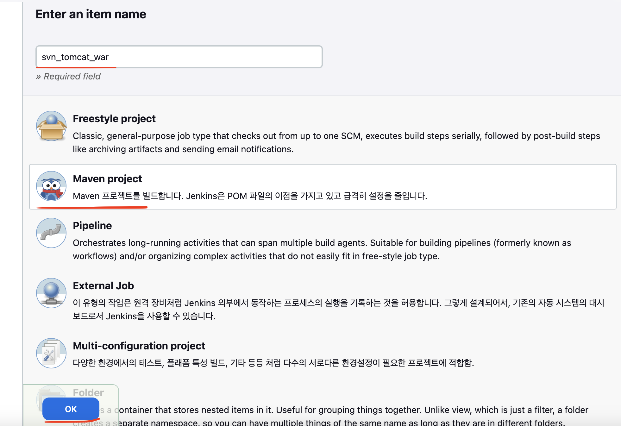Click the item name input field
The width and height of the screenshot is (621, 426).
click(x=179, y=57)
